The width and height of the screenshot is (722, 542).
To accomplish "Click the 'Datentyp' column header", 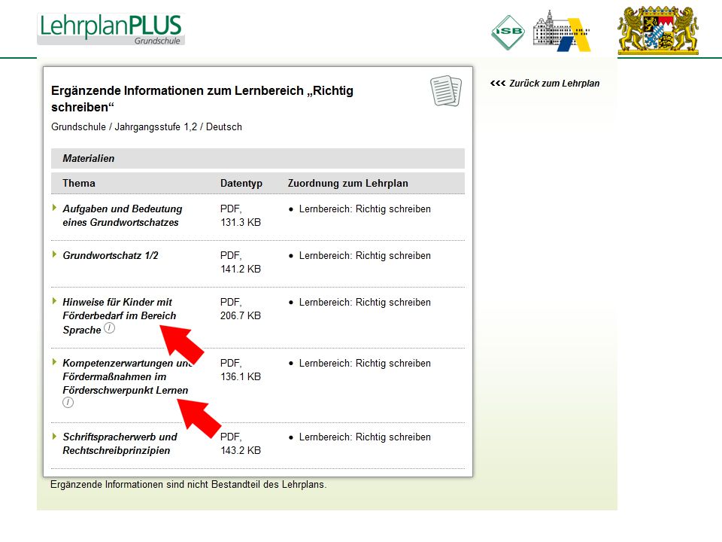I will pos(241,184).
